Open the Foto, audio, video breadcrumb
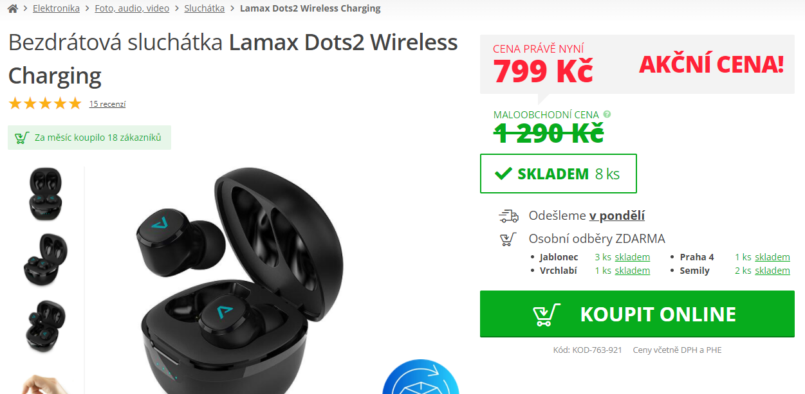 coord(132,8)
